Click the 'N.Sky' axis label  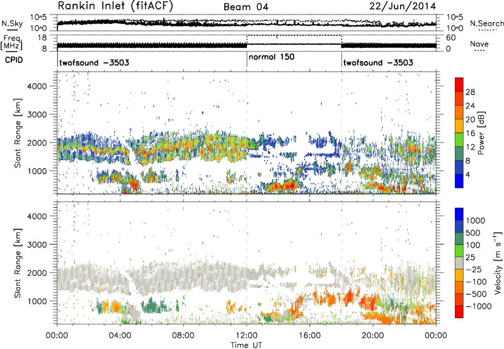[12, 24]
